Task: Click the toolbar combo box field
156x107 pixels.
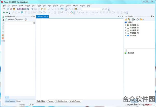Action: [x=92, y=9]
